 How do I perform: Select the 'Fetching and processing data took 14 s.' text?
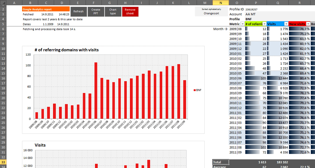pos(49,29)
